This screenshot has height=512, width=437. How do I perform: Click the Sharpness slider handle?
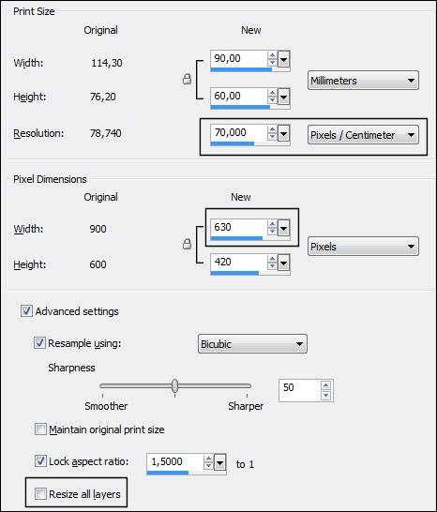point(175,385)
